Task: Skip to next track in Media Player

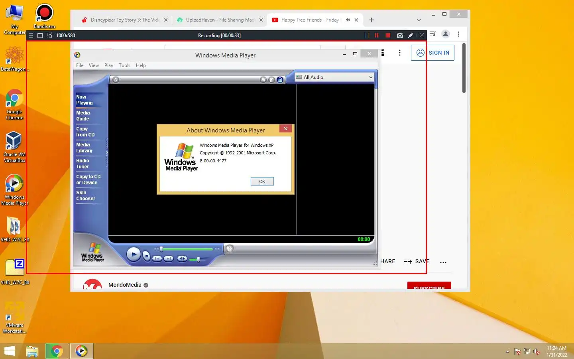Action: (169, 258)
